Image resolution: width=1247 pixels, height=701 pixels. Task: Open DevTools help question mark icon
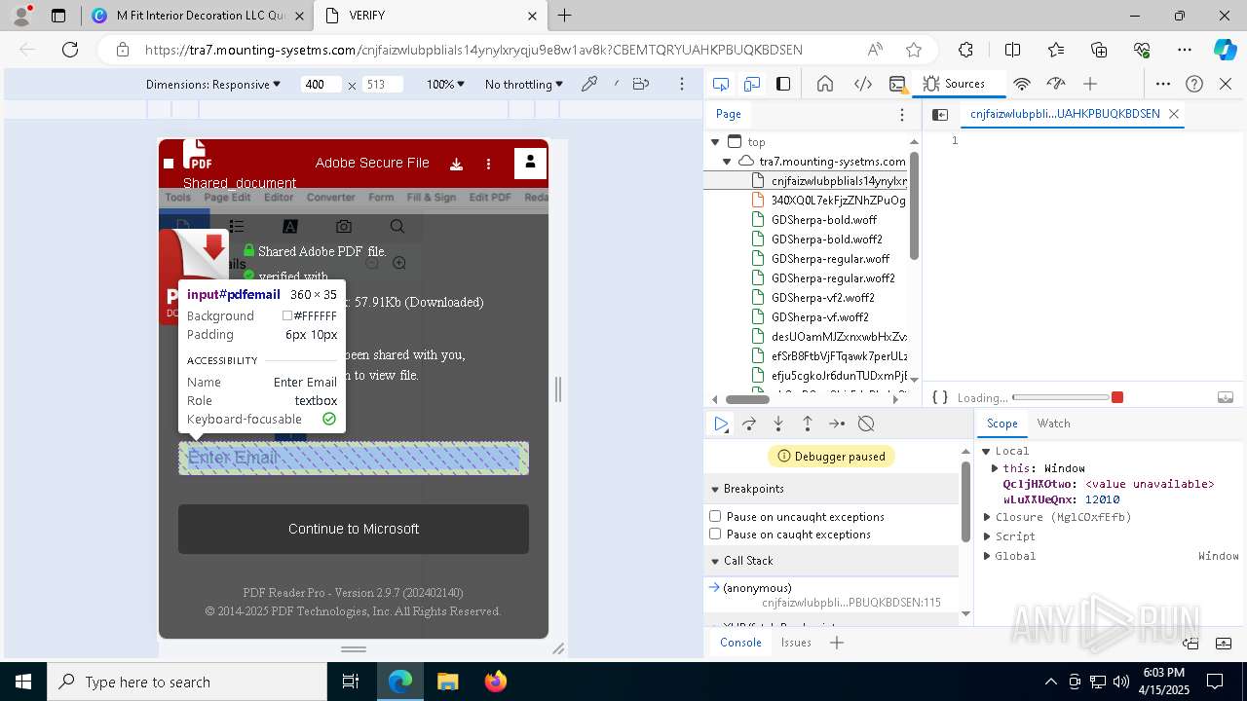coord(1194,84)
